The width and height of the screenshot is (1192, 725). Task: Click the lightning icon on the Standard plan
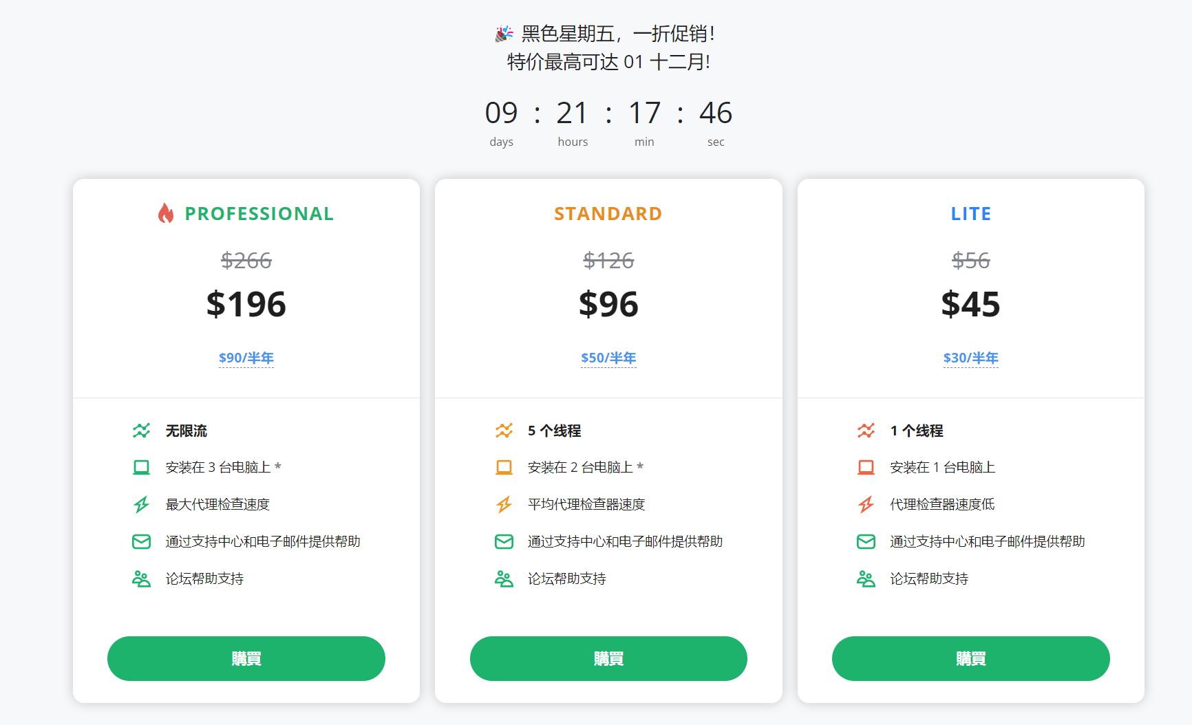coord(504,504)
